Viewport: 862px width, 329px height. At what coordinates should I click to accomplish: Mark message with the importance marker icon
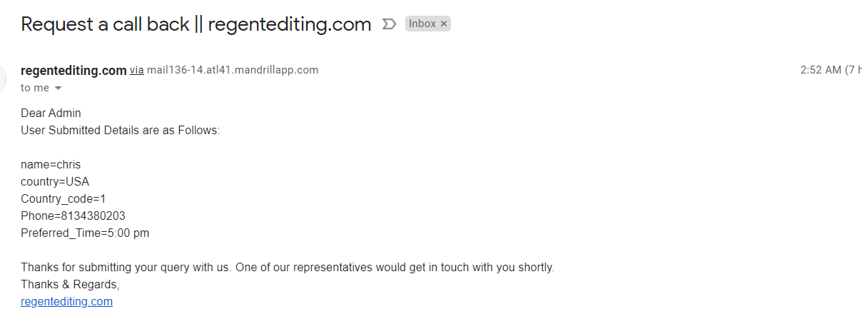tap(389, 24)
